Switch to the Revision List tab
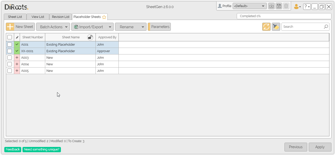335x155 pixels. 61,17
